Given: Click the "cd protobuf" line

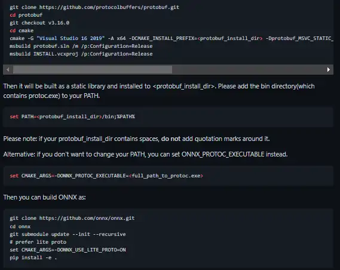Looking at the screenshot, I should pos(26,15).
